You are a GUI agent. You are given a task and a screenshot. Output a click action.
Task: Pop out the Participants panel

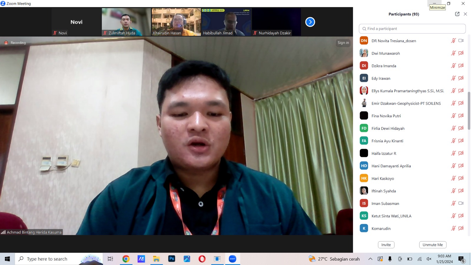pyautogui.click(x=457, y=14)
